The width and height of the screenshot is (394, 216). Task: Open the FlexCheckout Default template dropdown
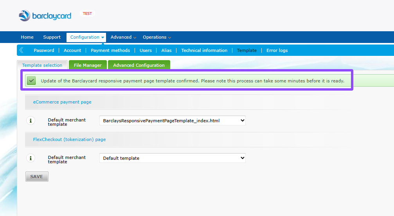[173, 158]
